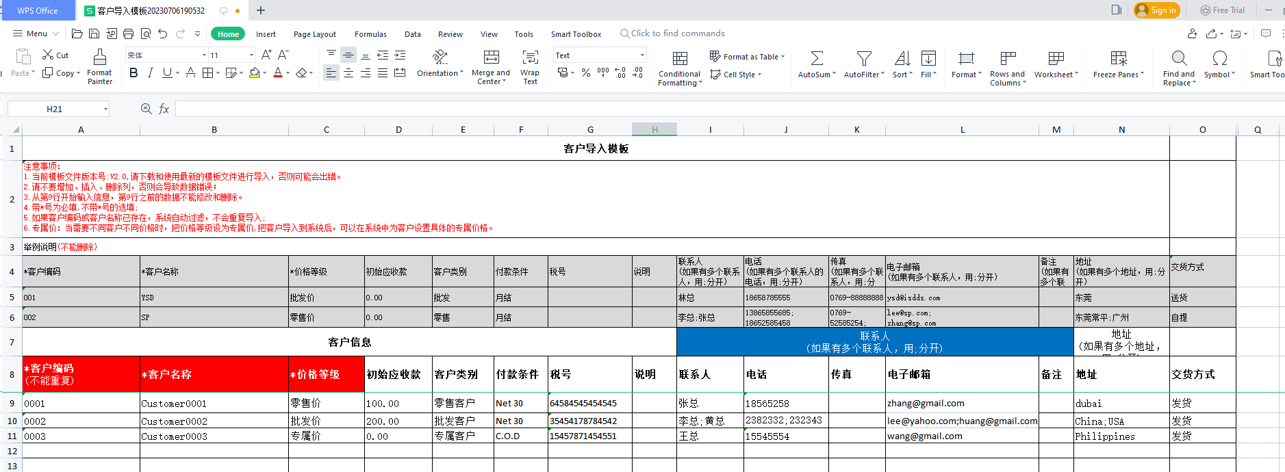Viewport: 1285px width, 472px height.
Task: Expand the Text number format dropdown
Action: pyautogui.click(x=641, y=55)
